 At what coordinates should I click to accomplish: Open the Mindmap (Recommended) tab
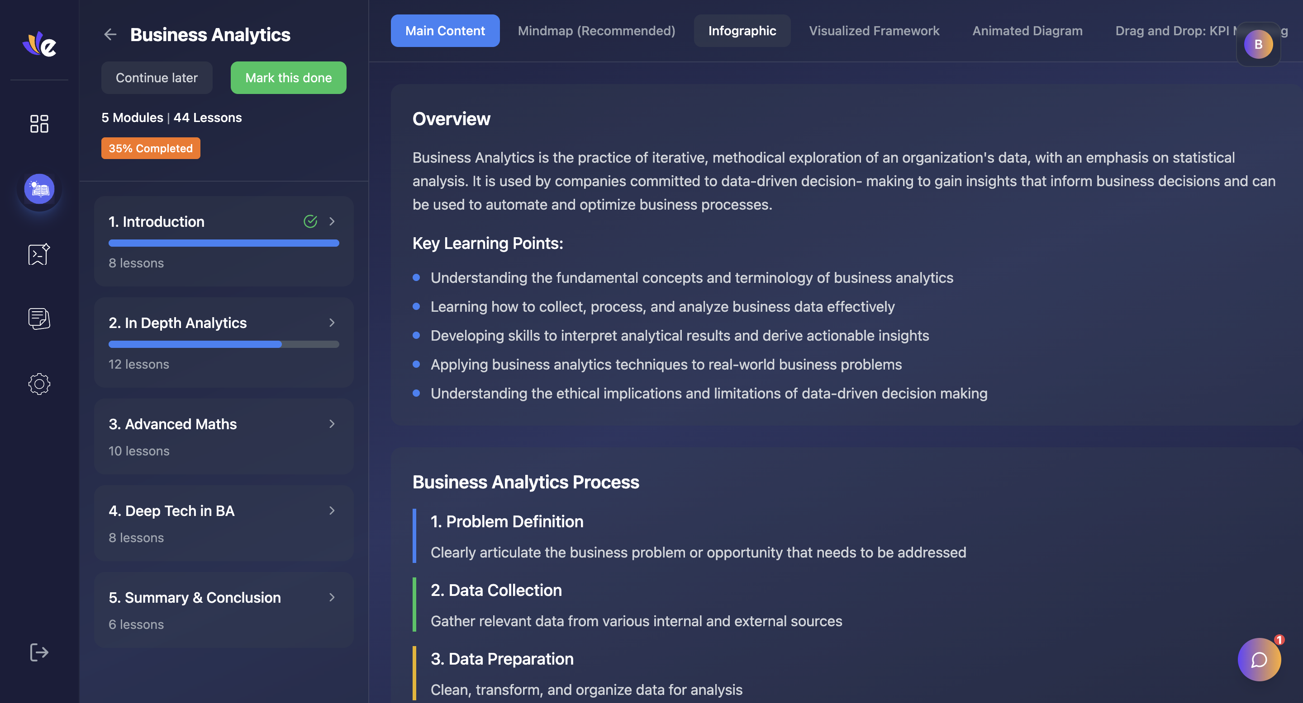(x=596, y=31)
